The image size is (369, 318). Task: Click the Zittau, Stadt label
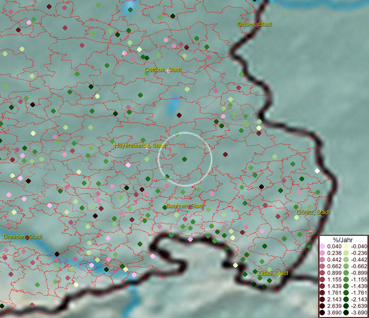coord(273,273)
